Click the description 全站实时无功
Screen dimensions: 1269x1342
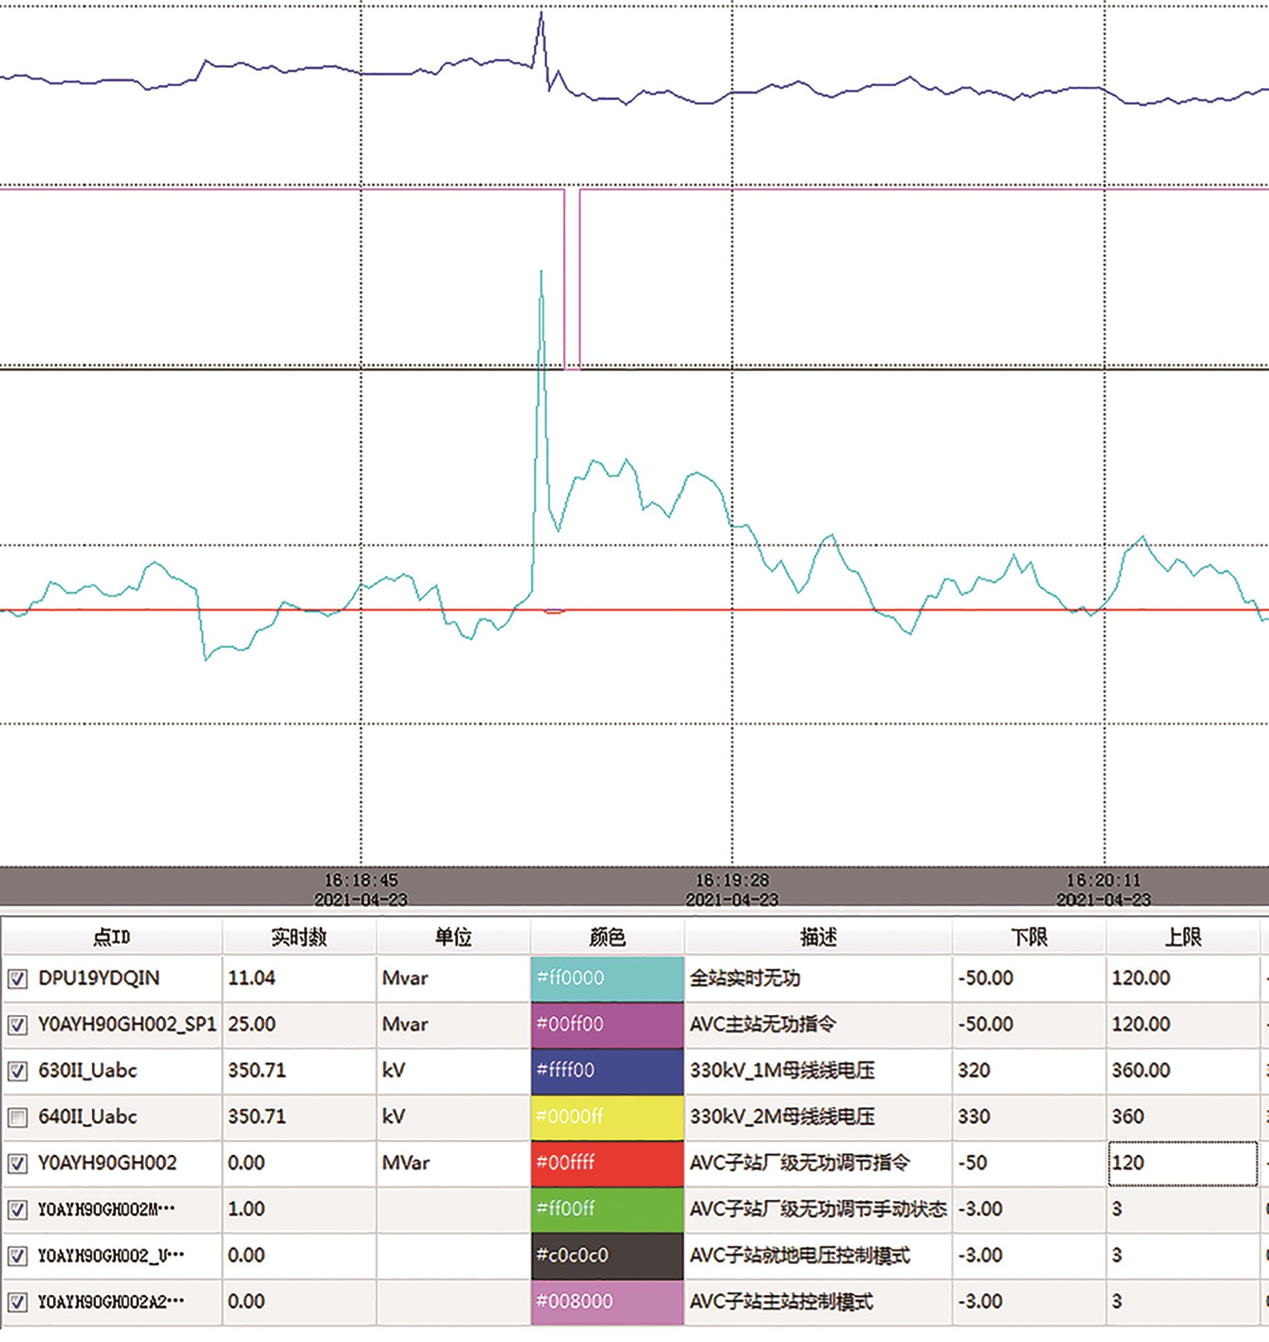tap(745, 978)
